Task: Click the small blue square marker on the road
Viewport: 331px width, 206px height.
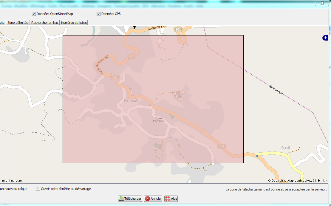Action: click(257, 156)
